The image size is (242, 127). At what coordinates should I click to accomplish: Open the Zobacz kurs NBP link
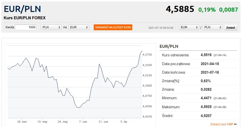221,124
